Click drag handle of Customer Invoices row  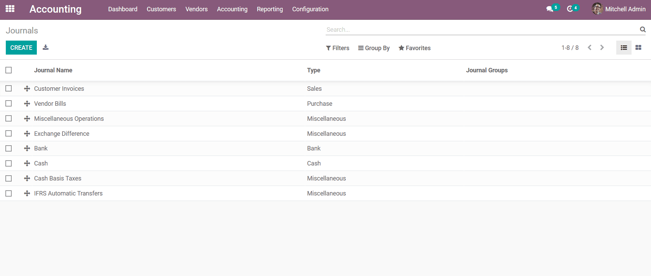pyautogui.click(x=27, y=89)
